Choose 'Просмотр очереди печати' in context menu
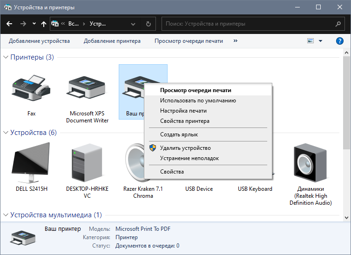 (208, 90)
